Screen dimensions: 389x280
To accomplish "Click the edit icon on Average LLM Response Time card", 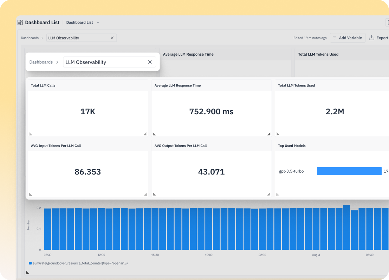I will coord(154,134).
